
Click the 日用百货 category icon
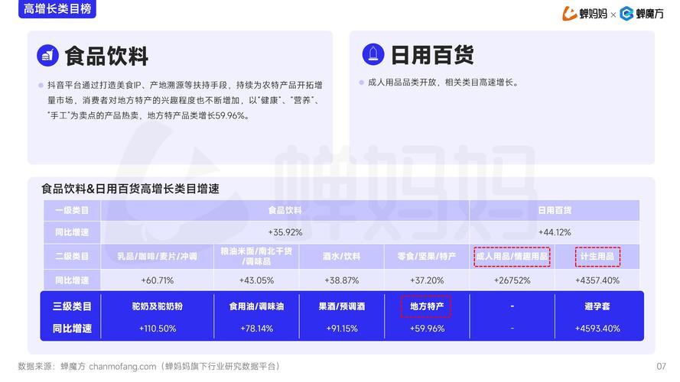click(373, 54)
